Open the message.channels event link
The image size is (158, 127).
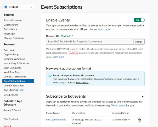56,119
